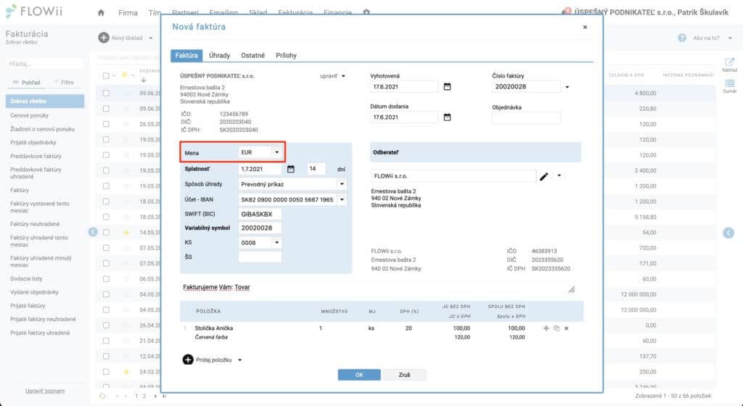This screenshot has height=406, width=743.
Task: Cancel with Zruš button
Action: [404, 375]
